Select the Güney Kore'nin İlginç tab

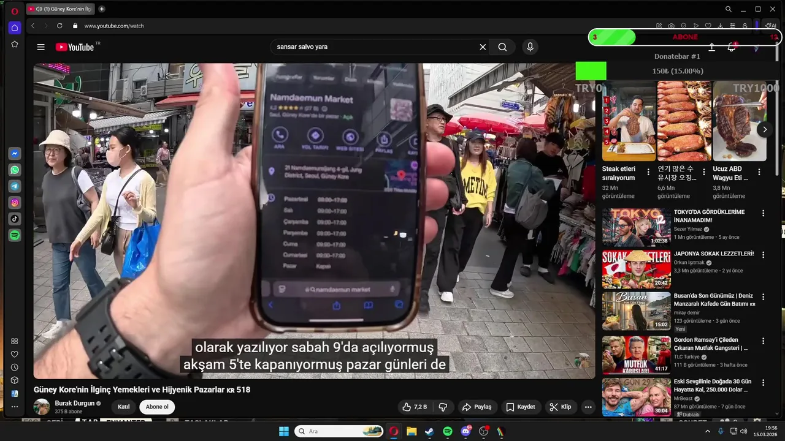click(60, 9)
